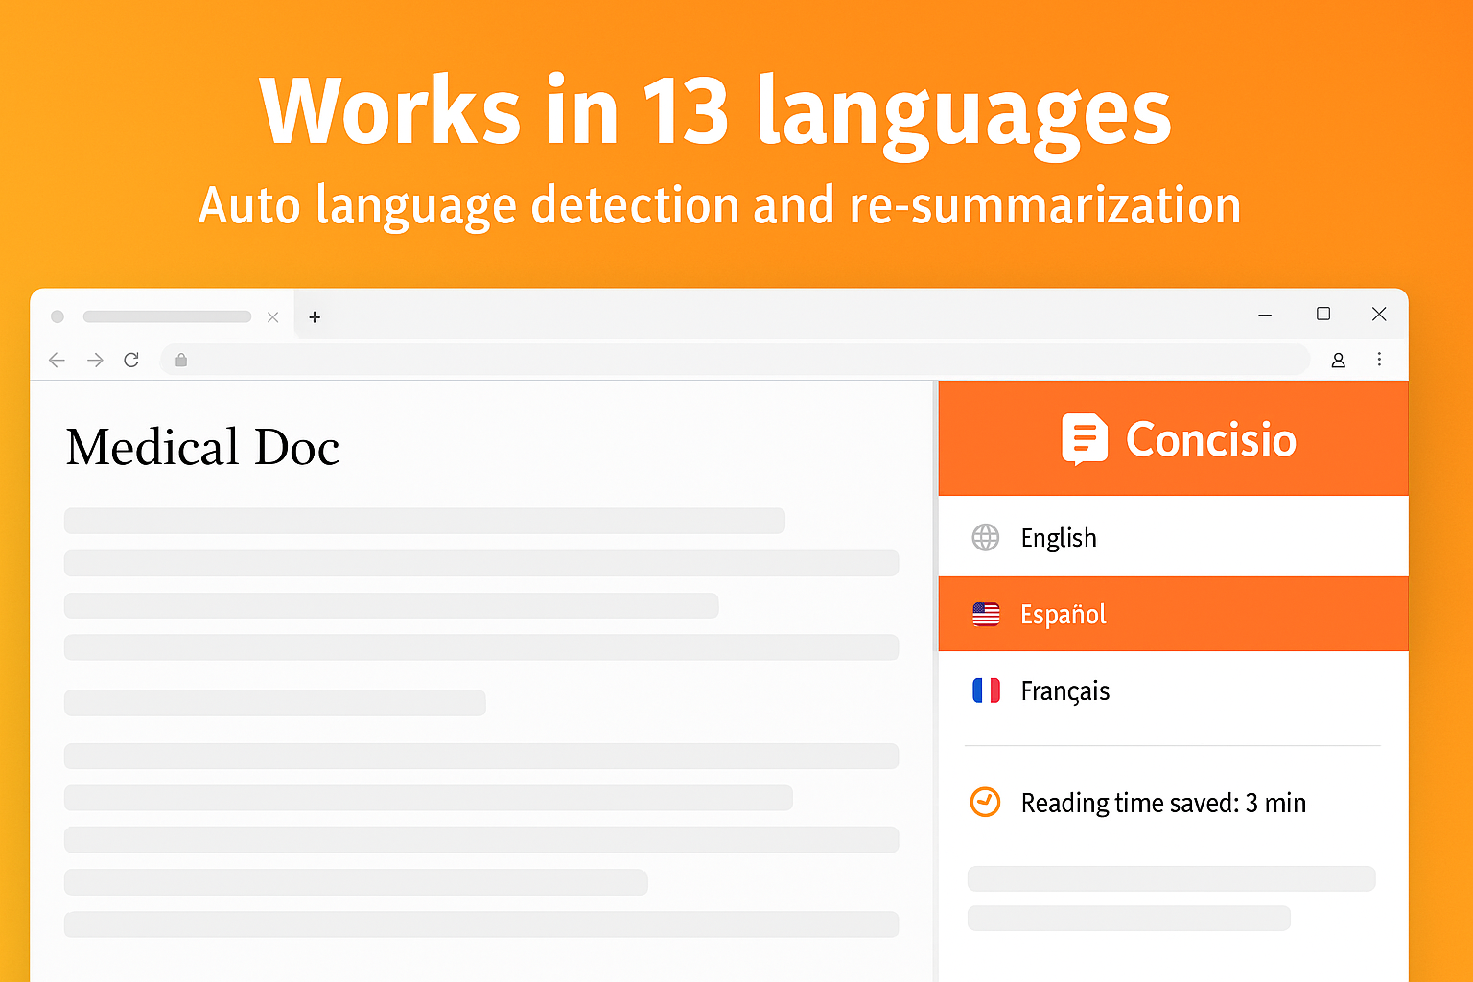Close the current browser tab
This screenshot has width=1473, height=982.
pyautogui.click(x=273, y=317)
